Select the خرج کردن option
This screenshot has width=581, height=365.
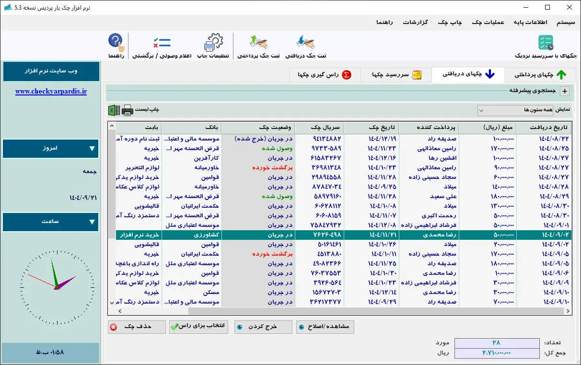[263, 327]
